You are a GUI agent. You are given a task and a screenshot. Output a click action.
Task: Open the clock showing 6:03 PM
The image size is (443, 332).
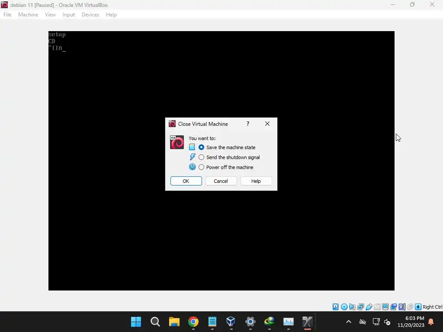[411, 322]
